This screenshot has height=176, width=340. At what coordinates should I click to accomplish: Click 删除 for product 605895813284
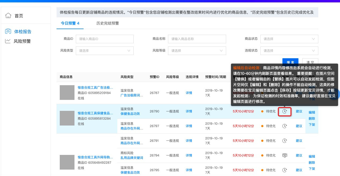[x=312, y=119]
